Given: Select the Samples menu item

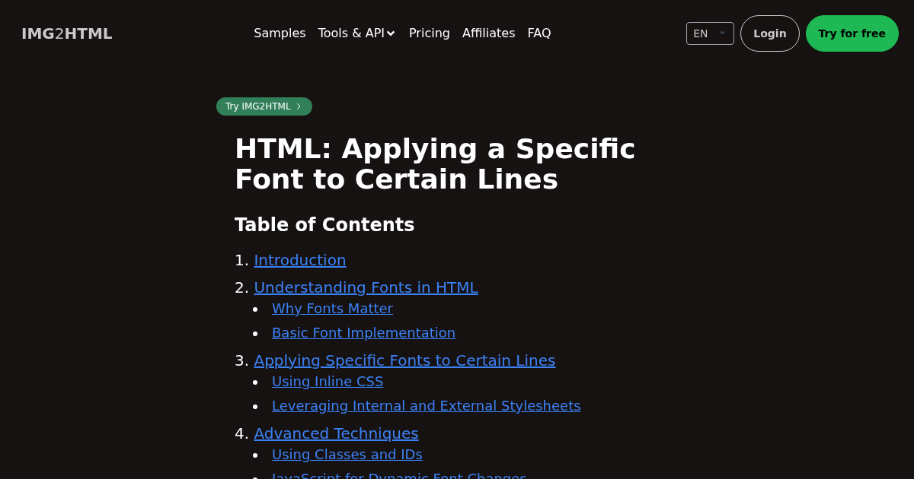Looking at the screenshot, I should point(280,33).
